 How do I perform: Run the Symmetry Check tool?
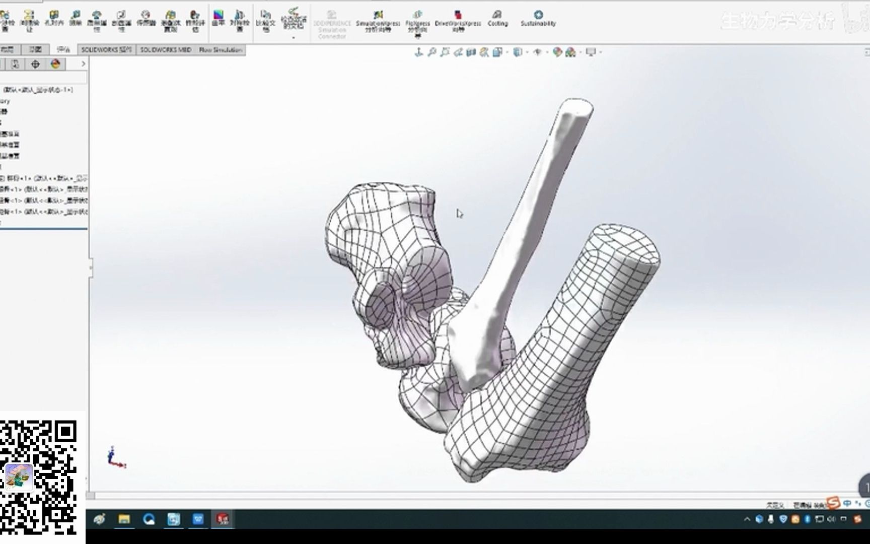click(240, 20)
